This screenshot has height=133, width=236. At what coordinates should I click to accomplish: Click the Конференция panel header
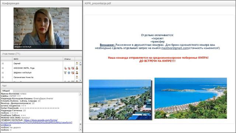pos(41,3)
